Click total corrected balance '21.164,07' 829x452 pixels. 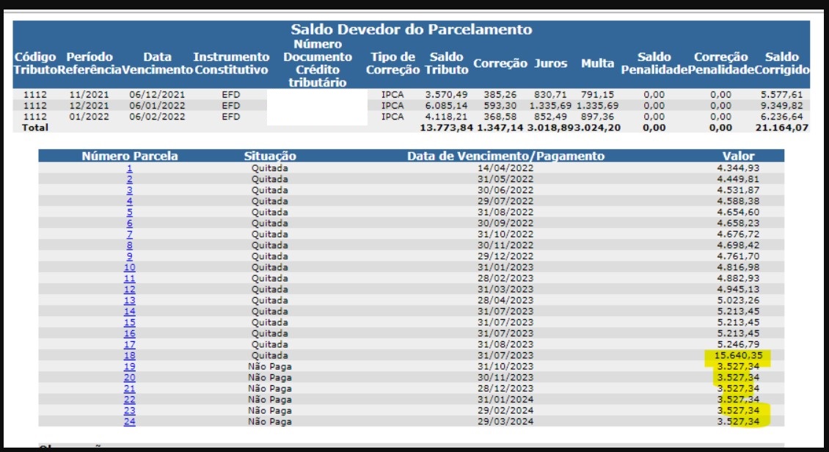(781, 128)
